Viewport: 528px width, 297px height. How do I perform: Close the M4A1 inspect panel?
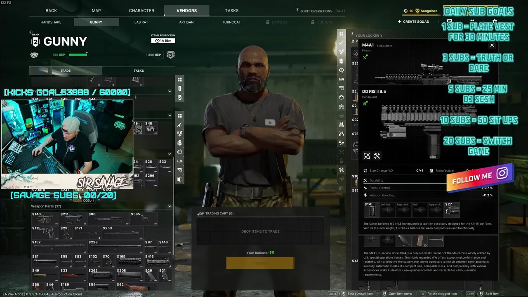tap(492, 45)
